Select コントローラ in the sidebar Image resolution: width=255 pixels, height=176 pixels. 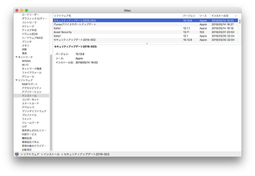(29, 22)
